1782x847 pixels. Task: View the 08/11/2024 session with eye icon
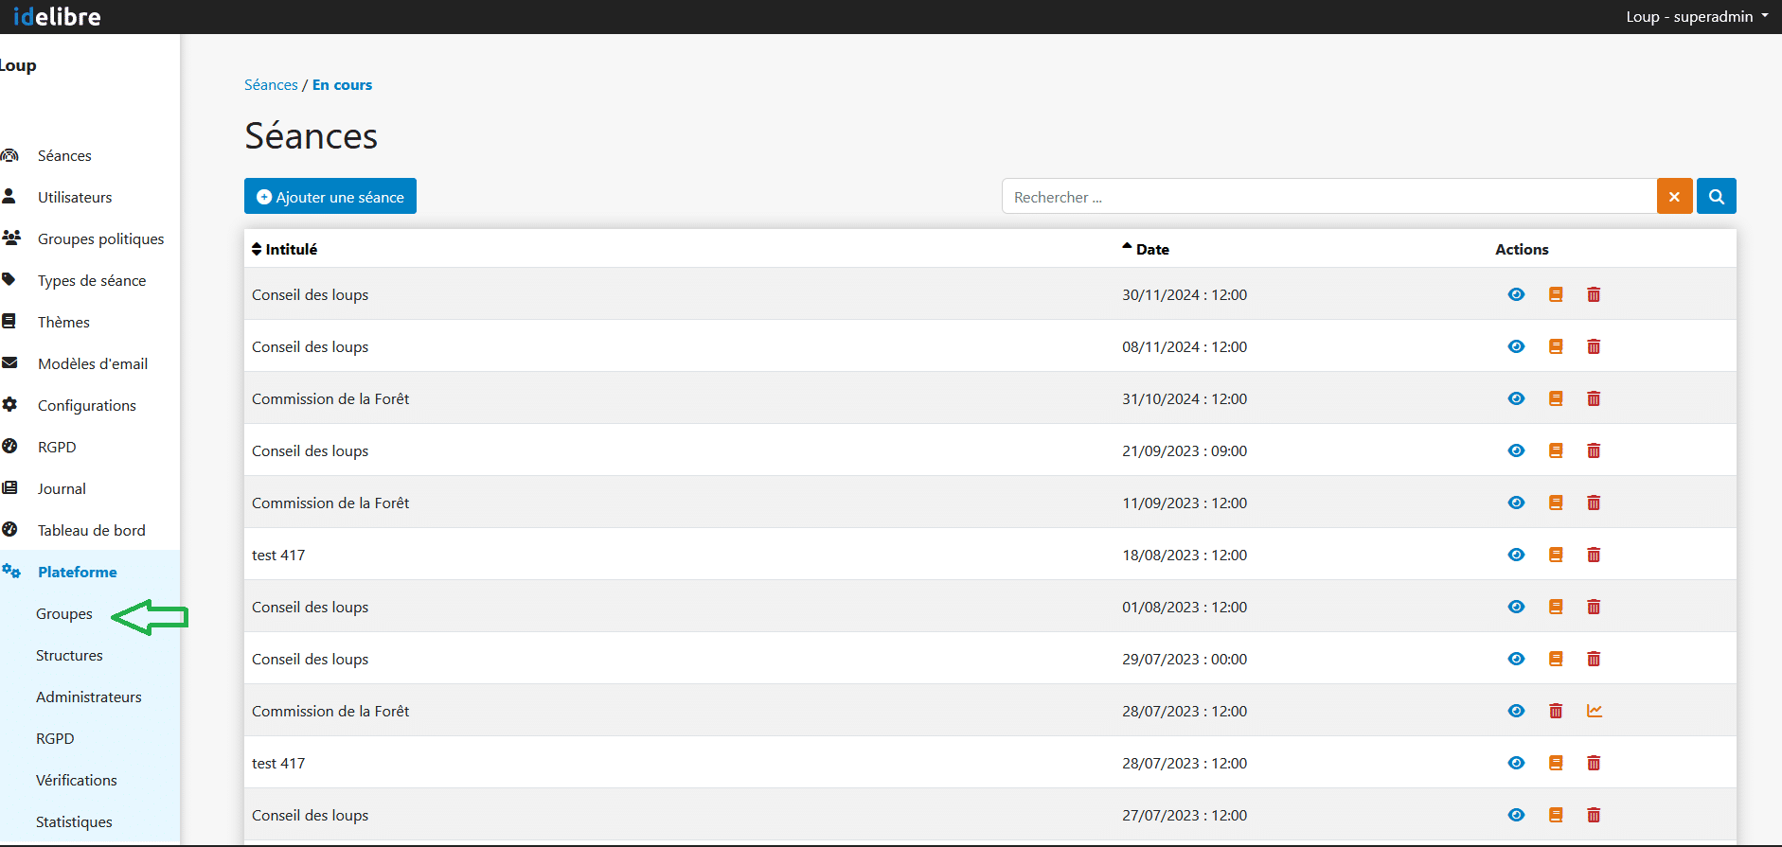[x=1516, y=346]
